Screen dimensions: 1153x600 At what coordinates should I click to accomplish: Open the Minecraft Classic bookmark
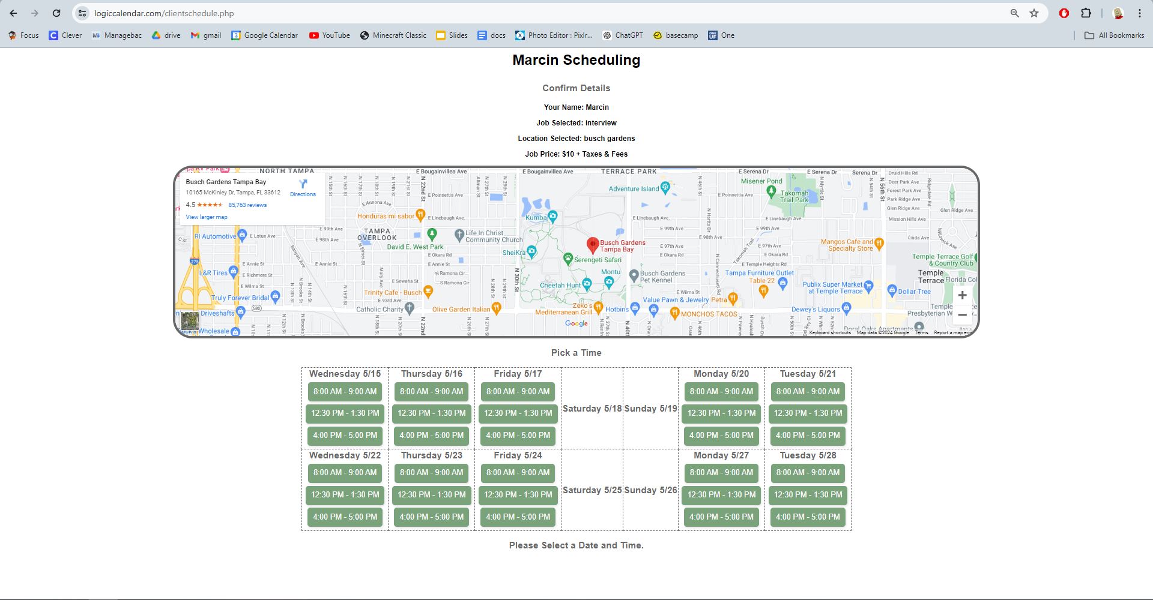coord(393,35)
